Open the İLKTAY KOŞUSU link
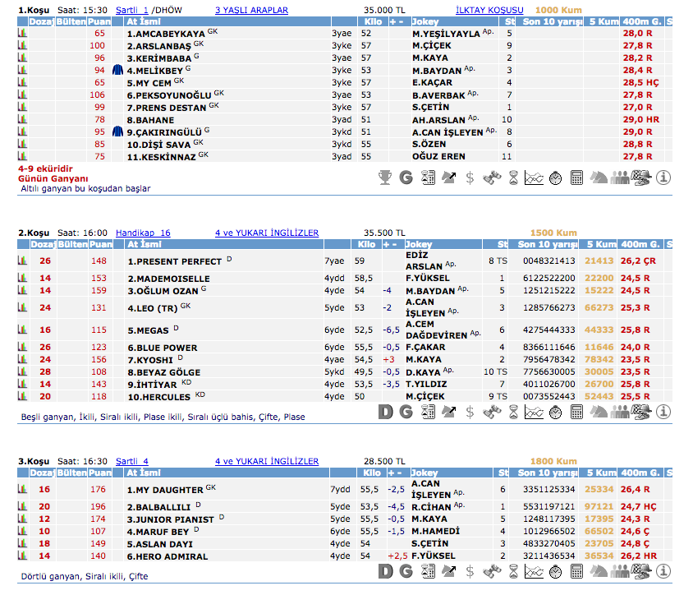Image resolution: width=693 pixels, height=595 pixels. [489, 10]
